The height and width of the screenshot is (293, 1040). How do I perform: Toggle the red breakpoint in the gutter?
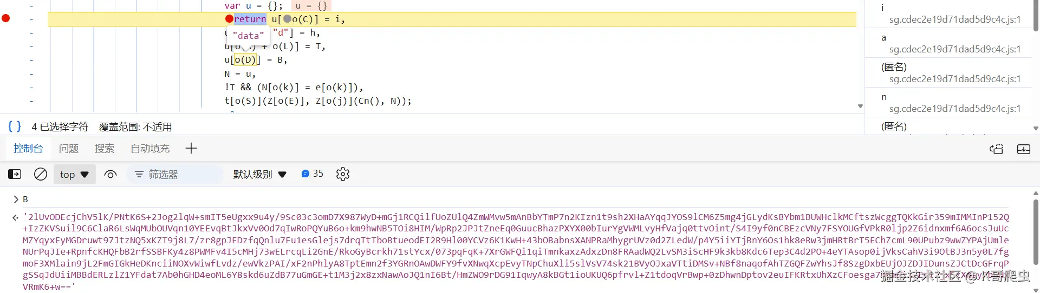6,18
